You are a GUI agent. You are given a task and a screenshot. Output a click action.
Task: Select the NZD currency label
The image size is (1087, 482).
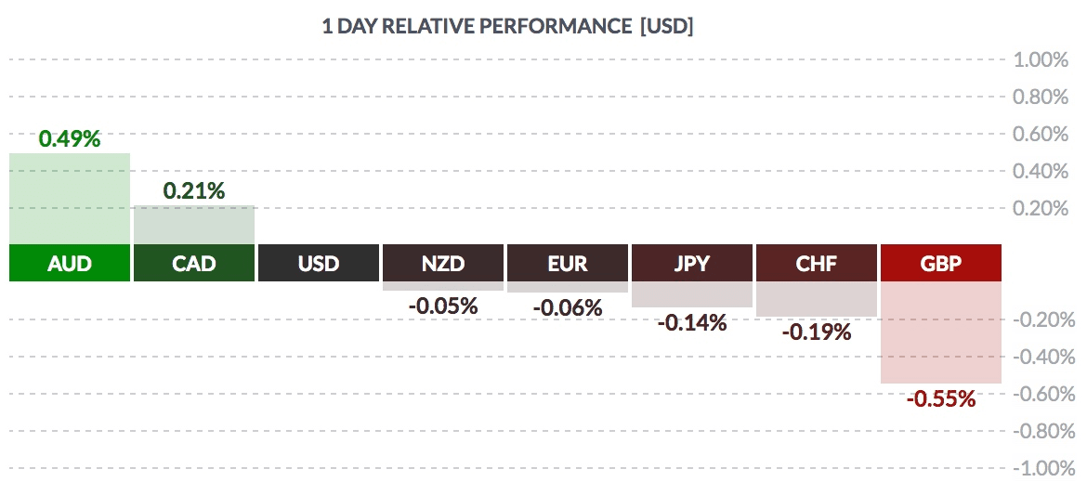(x=443, y=263)
